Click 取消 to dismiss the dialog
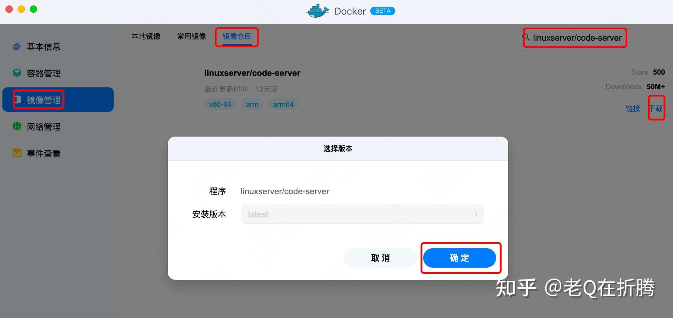673x318 pixels. pyautogui.click(x=380, y=258)
